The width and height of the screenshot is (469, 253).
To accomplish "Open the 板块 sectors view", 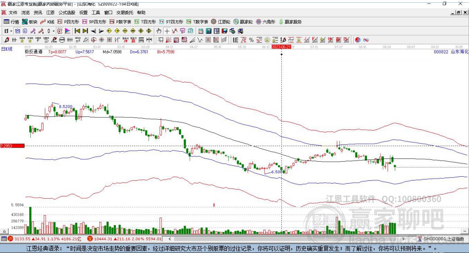I will pos(30,22).
